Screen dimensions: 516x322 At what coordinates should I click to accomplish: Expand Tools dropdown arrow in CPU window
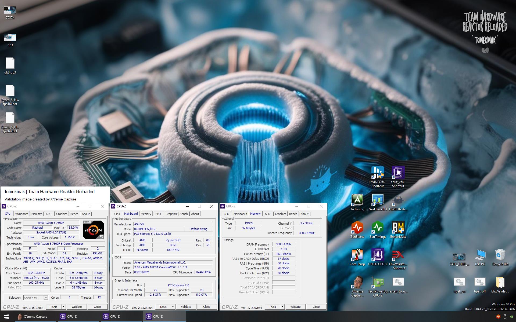(x=63, y=307)
